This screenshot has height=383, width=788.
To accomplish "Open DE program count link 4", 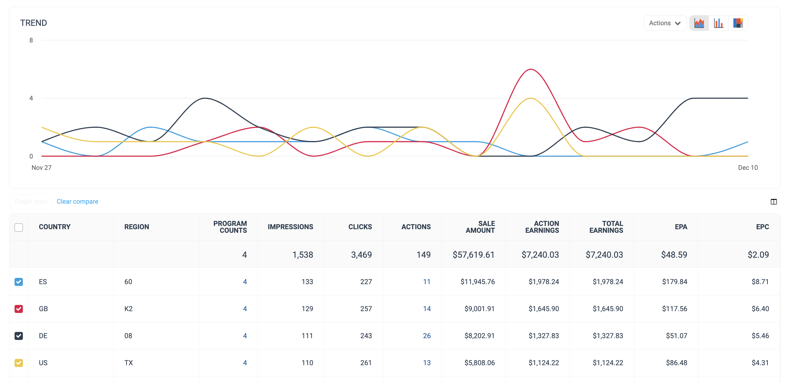I will pyautogui.click(x=245, y=335).
